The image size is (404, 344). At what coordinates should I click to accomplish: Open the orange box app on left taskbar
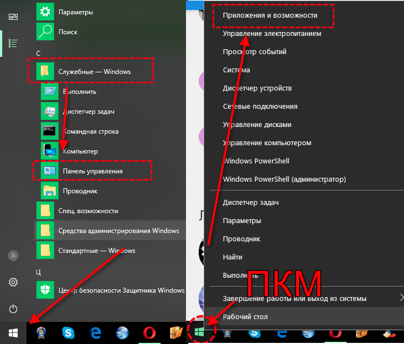click(x=176, y=333)
